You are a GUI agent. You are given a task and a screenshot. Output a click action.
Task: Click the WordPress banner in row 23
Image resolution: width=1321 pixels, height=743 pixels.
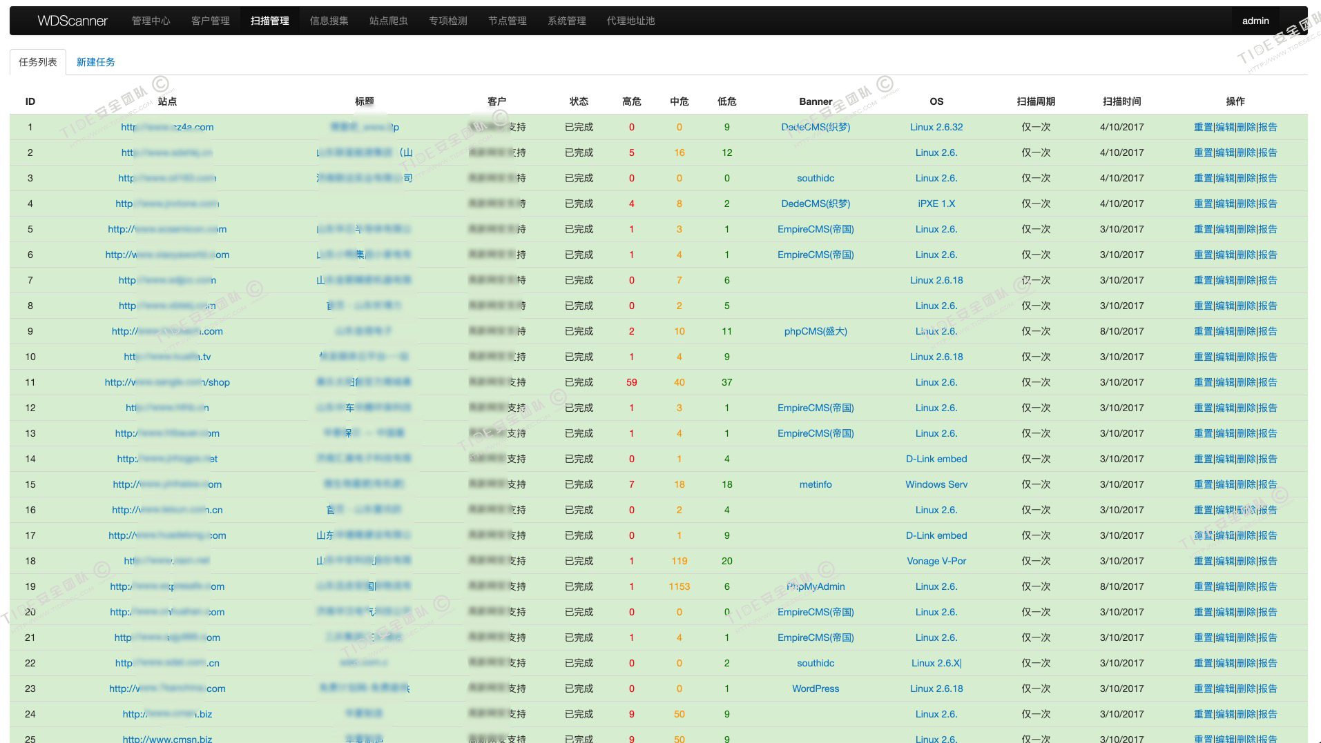coord(816,688)
